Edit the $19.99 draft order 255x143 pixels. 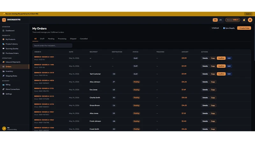229,58
